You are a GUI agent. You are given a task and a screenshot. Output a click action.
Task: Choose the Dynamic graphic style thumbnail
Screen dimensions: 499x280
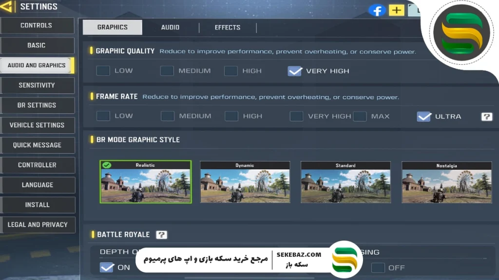[x=245, y=182]
